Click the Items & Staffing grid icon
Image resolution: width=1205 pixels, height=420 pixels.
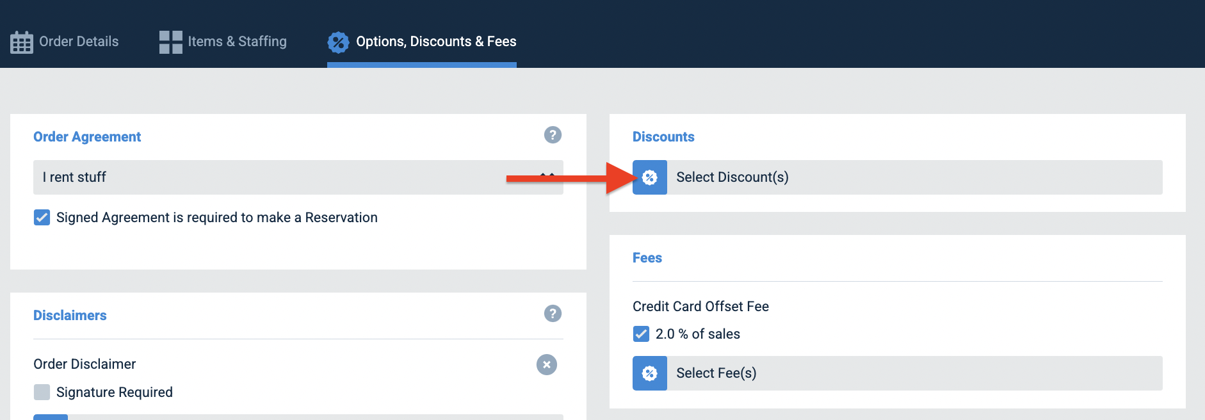pyautogui.click(x=171, y=42)
